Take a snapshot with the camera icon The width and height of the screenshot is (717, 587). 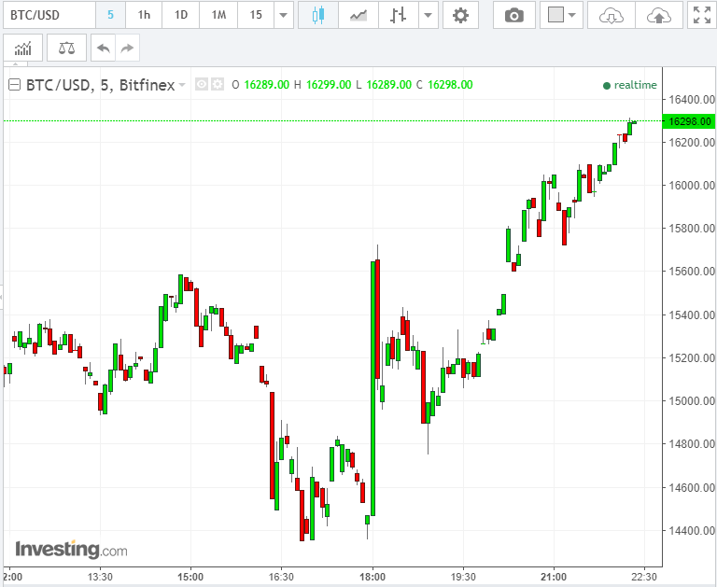(x=514, y=15)
